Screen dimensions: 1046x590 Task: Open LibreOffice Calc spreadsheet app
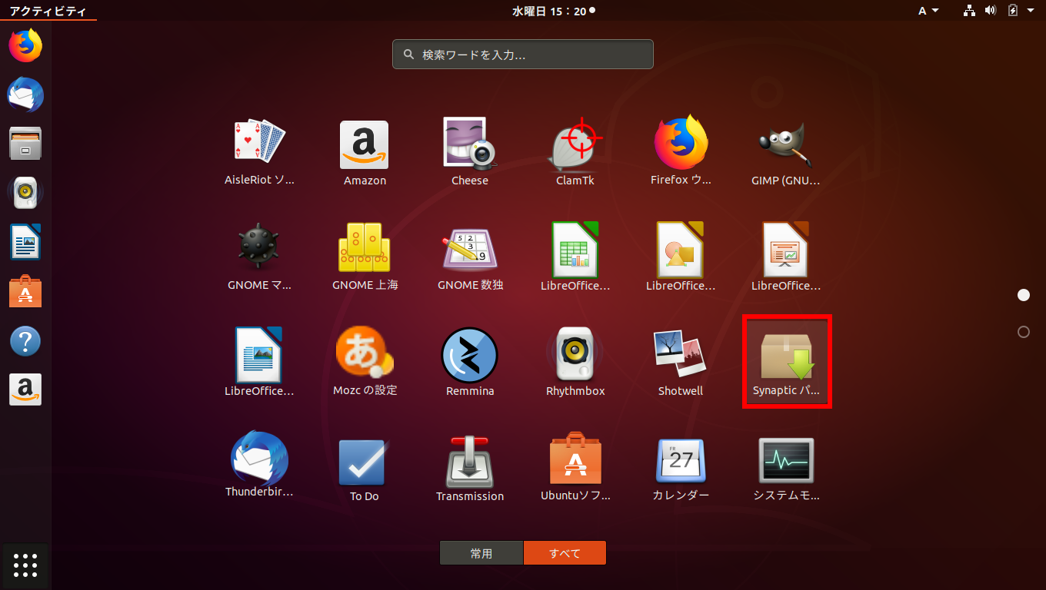click(x=575, y=257)
